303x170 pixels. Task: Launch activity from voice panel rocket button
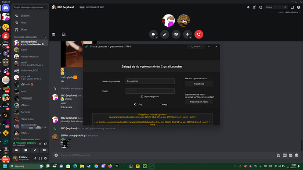click(35, 150)
